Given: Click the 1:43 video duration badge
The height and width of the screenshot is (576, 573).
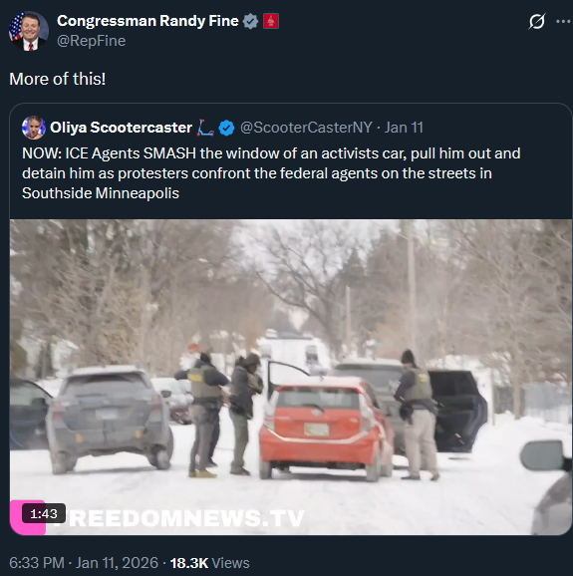Looking at the screenshot, I should click(44, 513).
